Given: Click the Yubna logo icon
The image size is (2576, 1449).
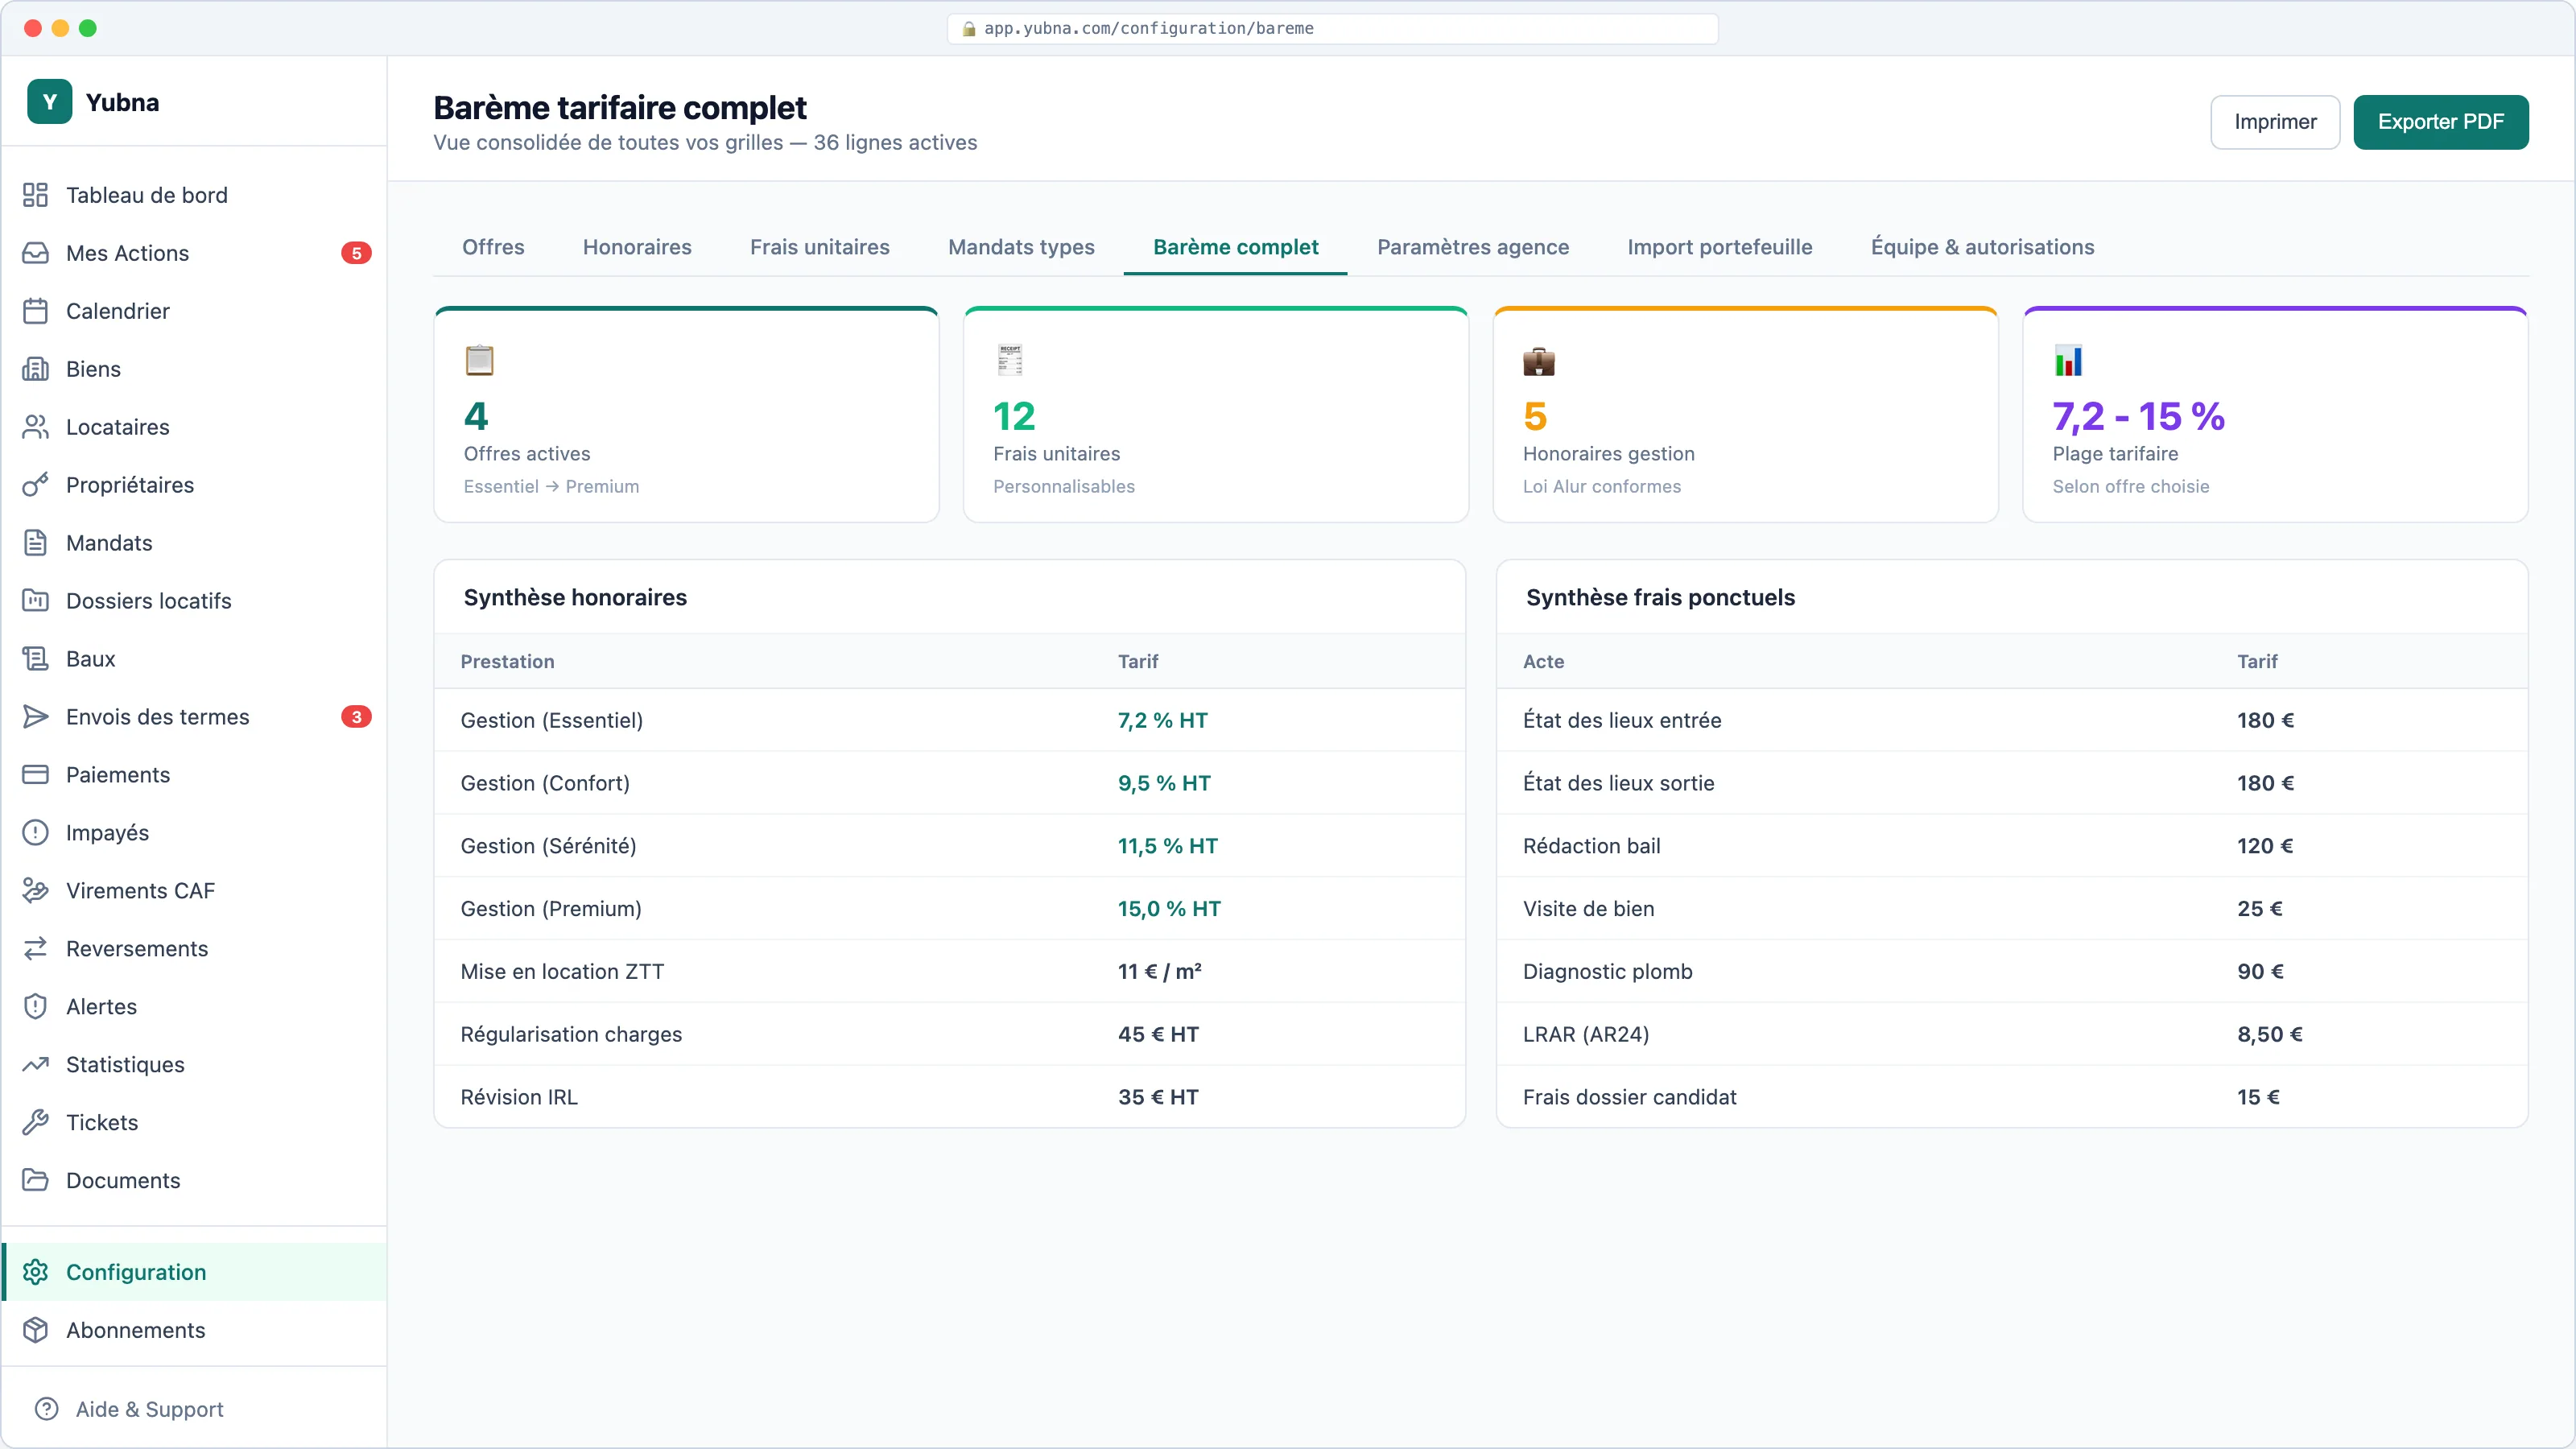Looking at the screenshot, I should [50, 102].
